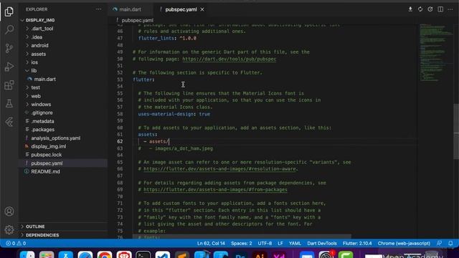Open Google Chrome from the dock
The height and width of the screenshot is (258, 459).
click(x=105, y=255)
